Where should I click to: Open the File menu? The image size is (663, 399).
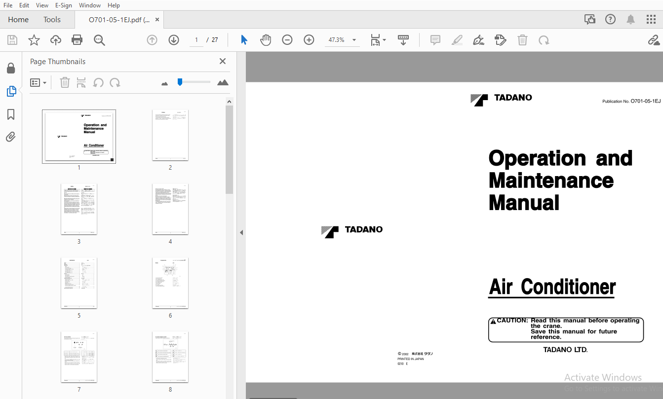click(8, 5)
